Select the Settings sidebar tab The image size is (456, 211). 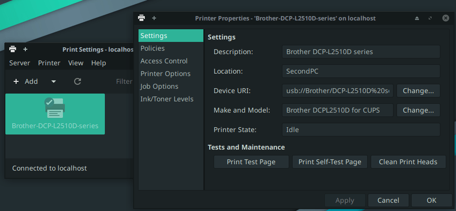click(x=171, y=36)
